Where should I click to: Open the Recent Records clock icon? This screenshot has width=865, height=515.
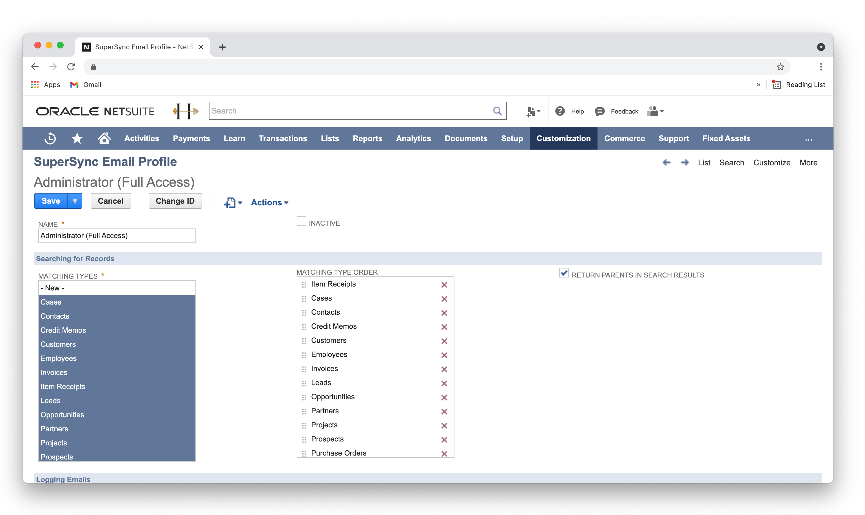[50, 138]
